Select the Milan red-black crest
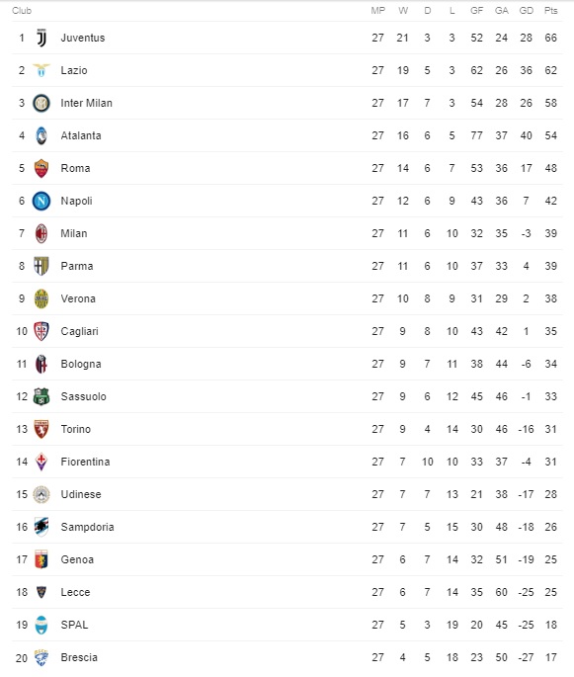Image resolution: width=574 pixels, height=677 pixels. pos(41,233)
